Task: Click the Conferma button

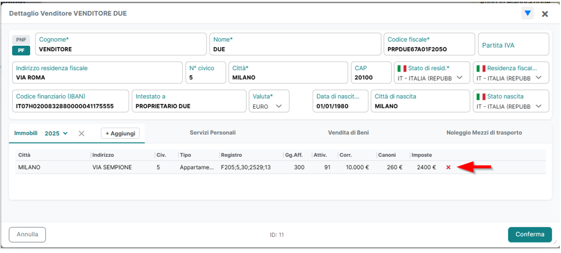Action: [530, 234]
